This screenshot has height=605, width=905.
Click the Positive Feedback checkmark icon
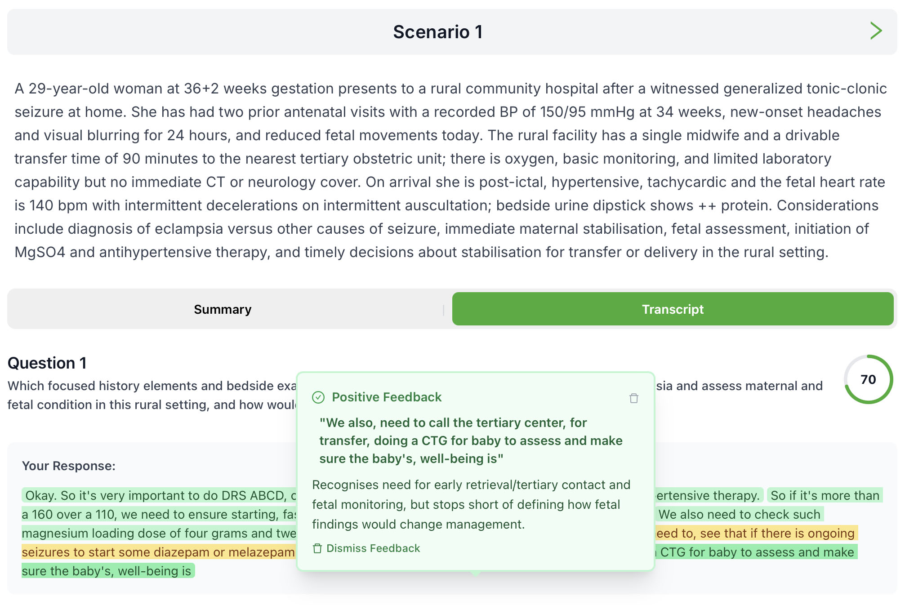(x=318, y=397)
